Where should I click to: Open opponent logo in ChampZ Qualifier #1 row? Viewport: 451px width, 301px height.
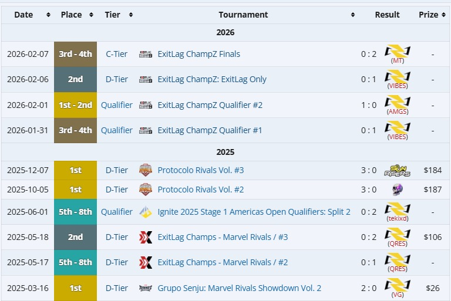[398, 127]
